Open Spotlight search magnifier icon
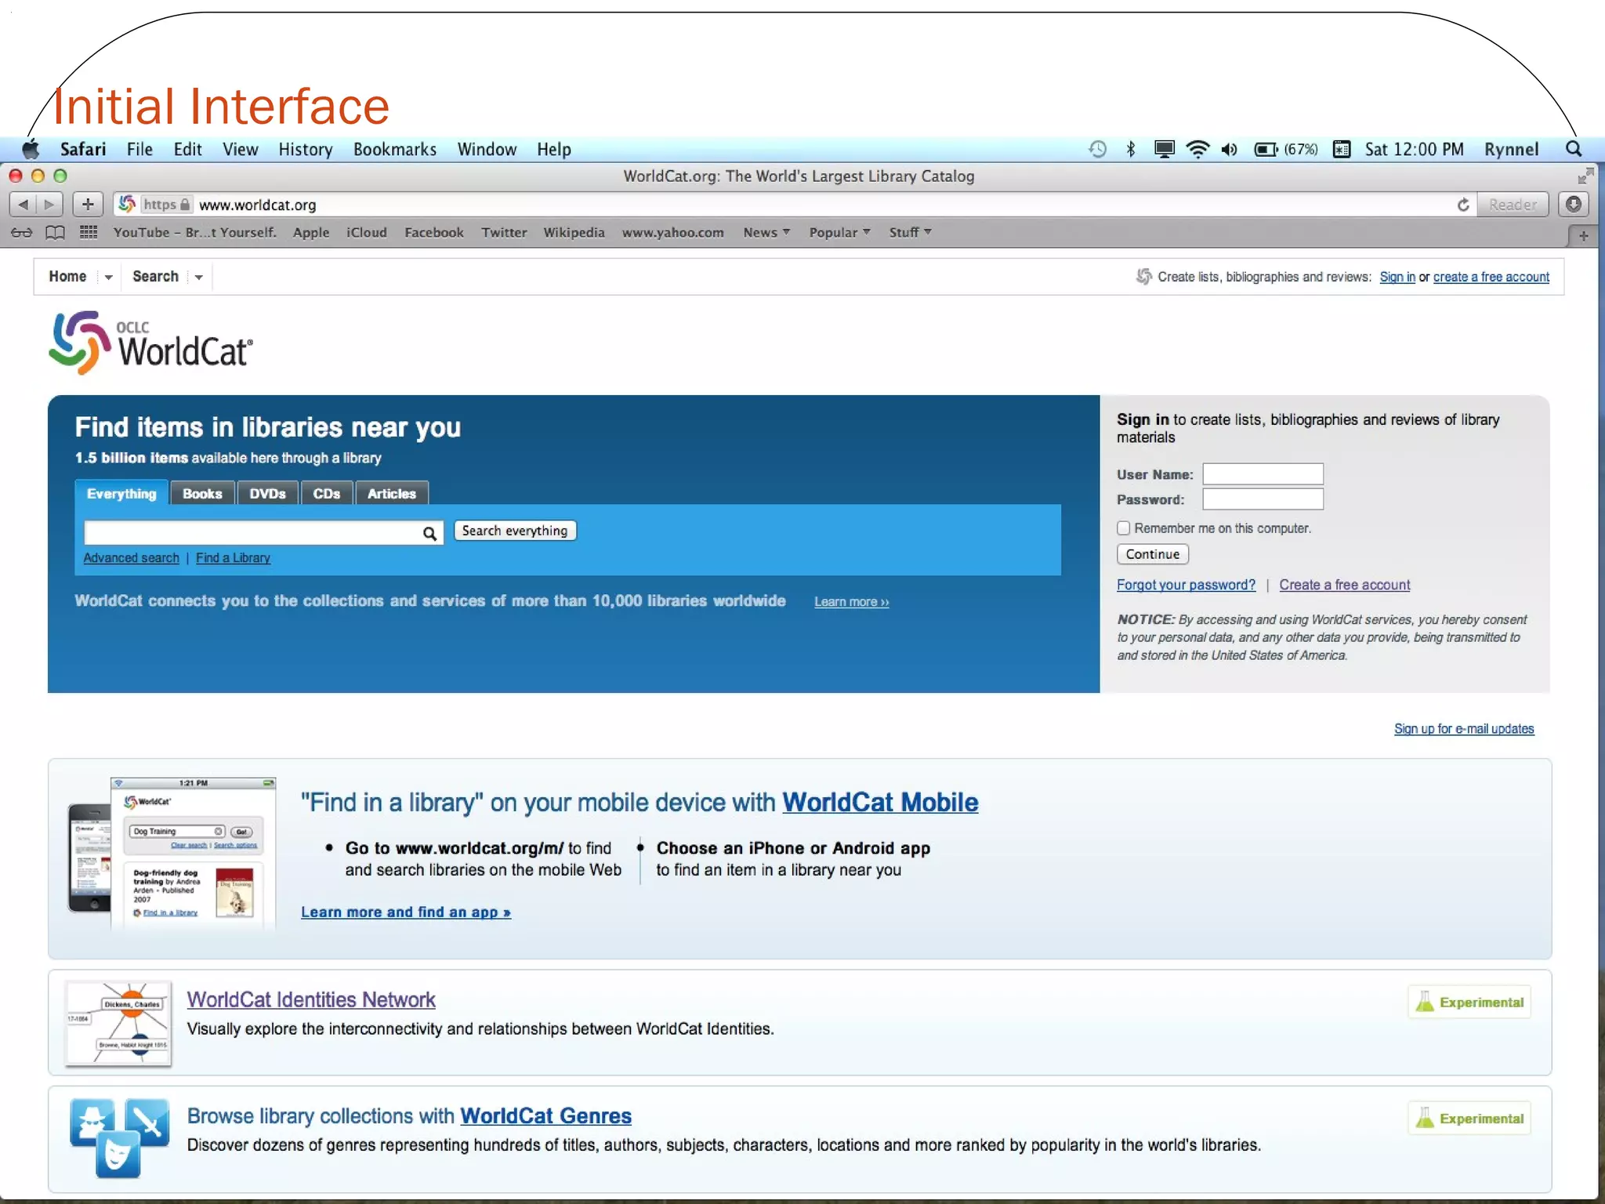1605x1204 pixels. 1573,149
